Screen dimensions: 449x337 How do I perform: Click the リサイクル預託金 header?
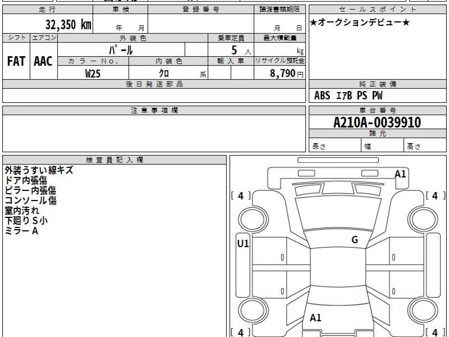click(280, 61)
